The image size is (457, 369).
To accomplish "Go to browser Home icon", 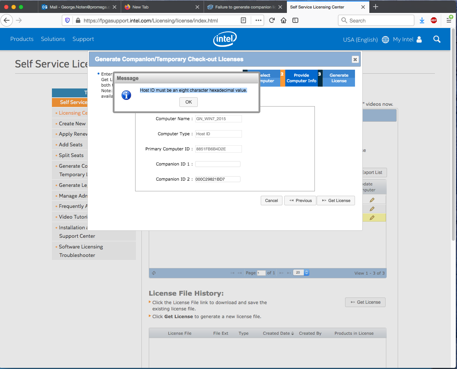I will pyautogui.click(x=284, y=20).
